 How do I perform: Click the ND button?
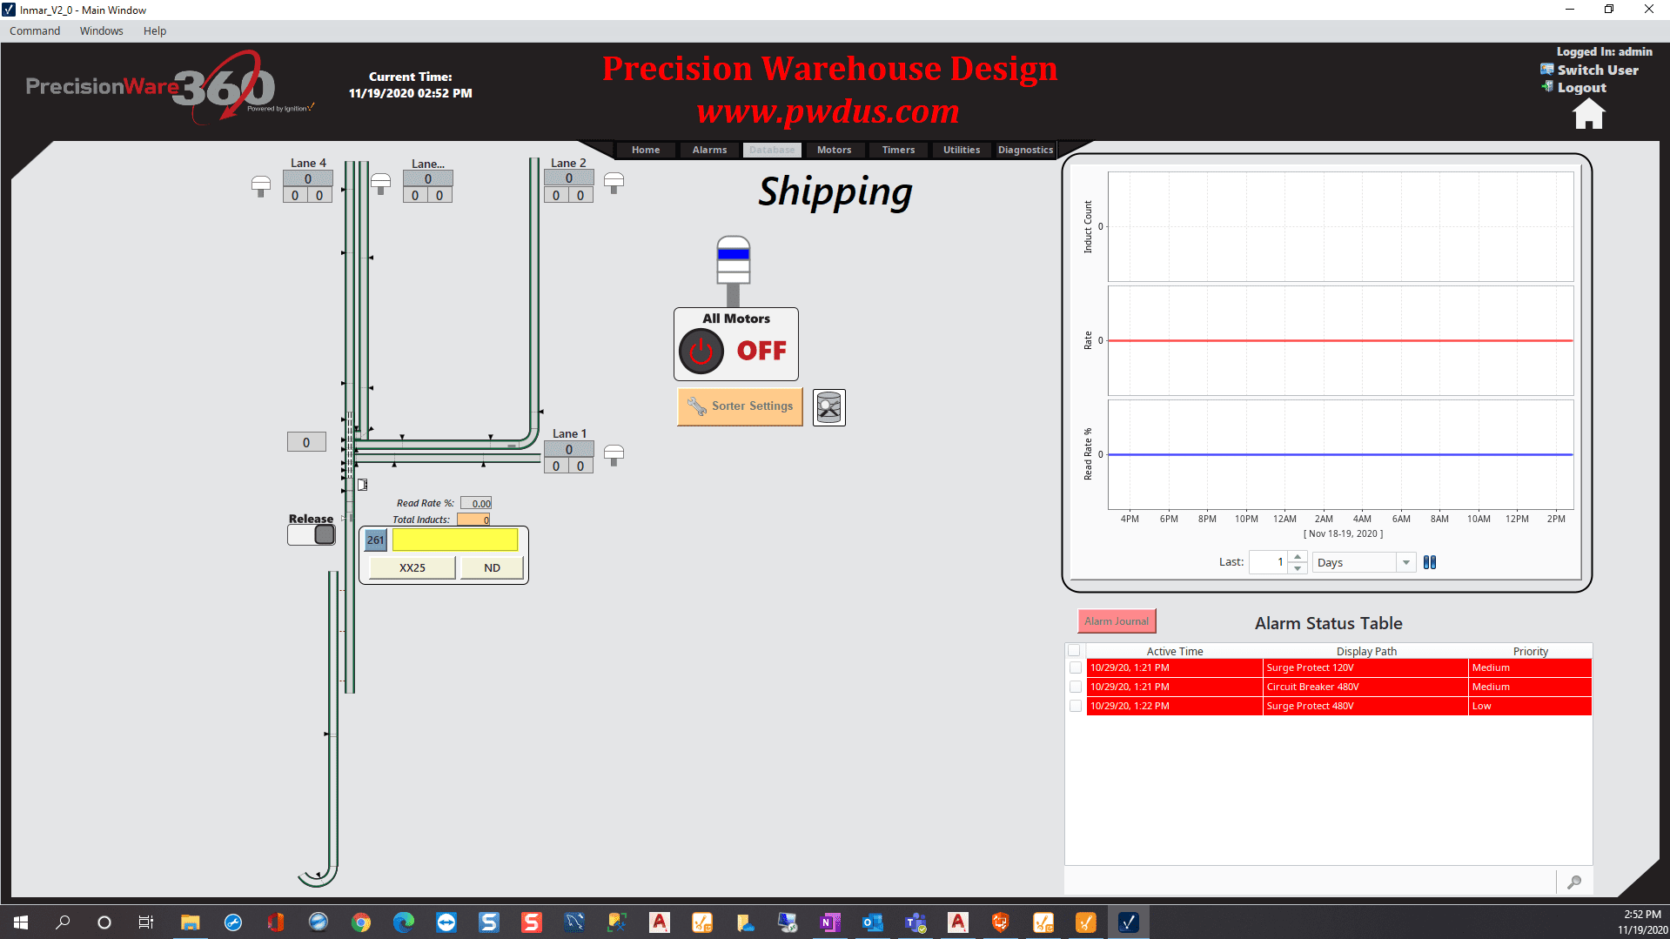492,567
